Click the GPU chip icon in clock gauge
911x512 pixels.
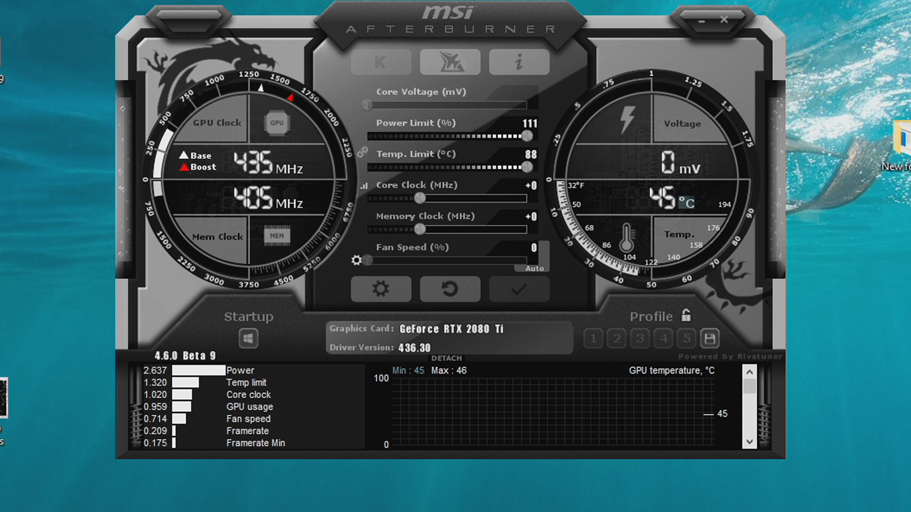pyautogui.click(x=277, y=123)
